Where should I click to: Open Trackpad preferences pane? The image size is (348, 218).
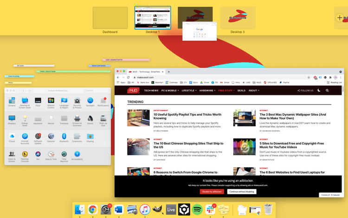tap(64, 120)
